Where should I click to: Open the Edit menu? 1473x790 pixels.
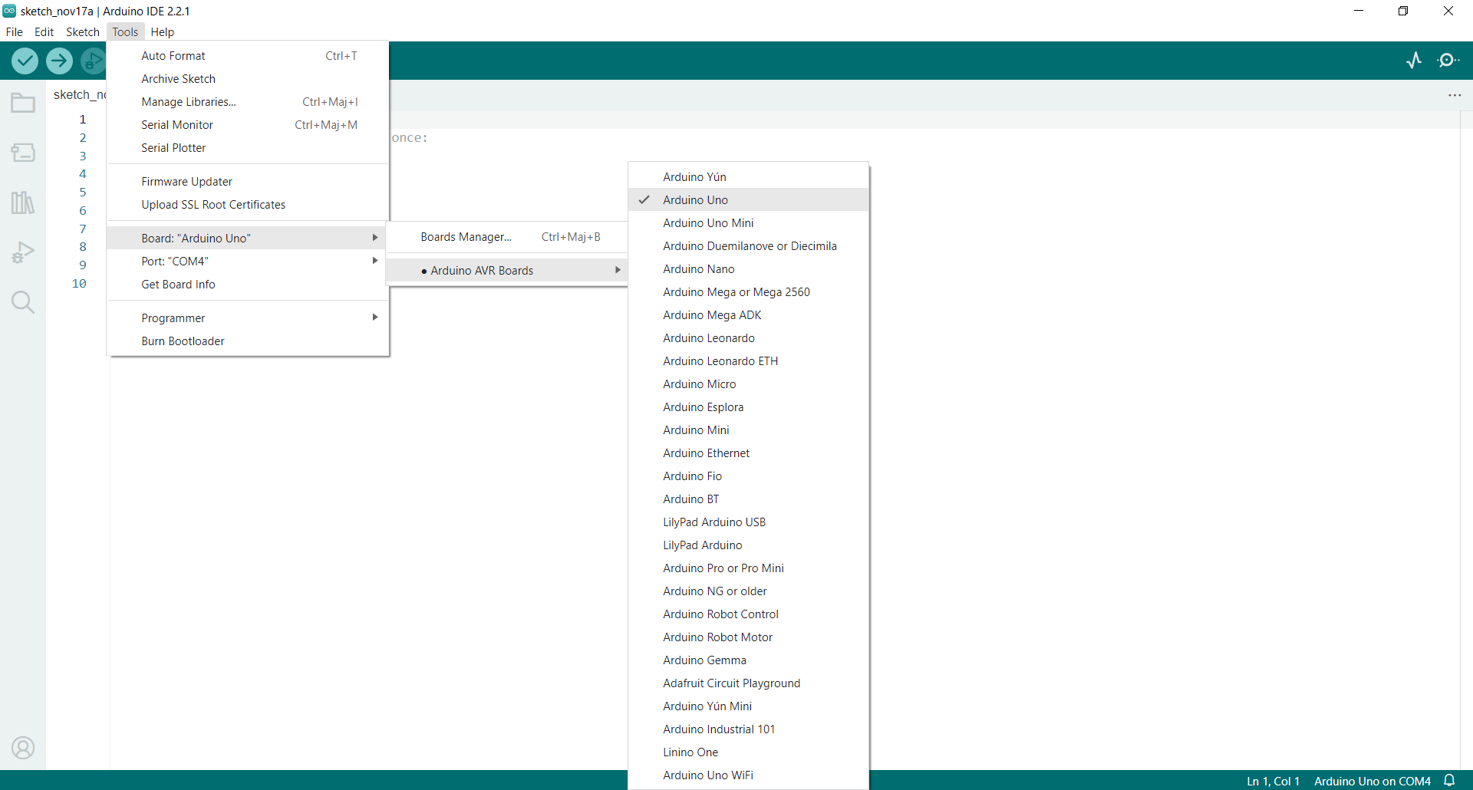pos(44,31)
